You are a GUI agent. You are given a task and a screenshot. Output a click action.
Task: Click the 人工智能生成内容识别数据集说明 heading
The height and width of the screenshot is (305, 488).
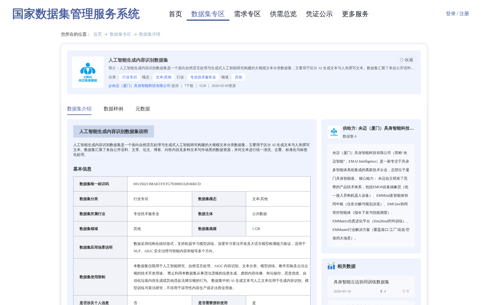[x=113, y=131]
